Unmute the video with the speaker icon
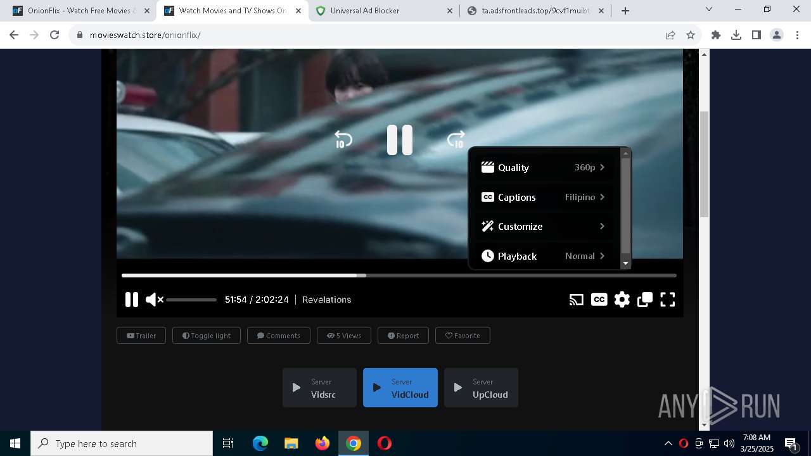This screenshot has height=456, width=811. tap(154, 300)
